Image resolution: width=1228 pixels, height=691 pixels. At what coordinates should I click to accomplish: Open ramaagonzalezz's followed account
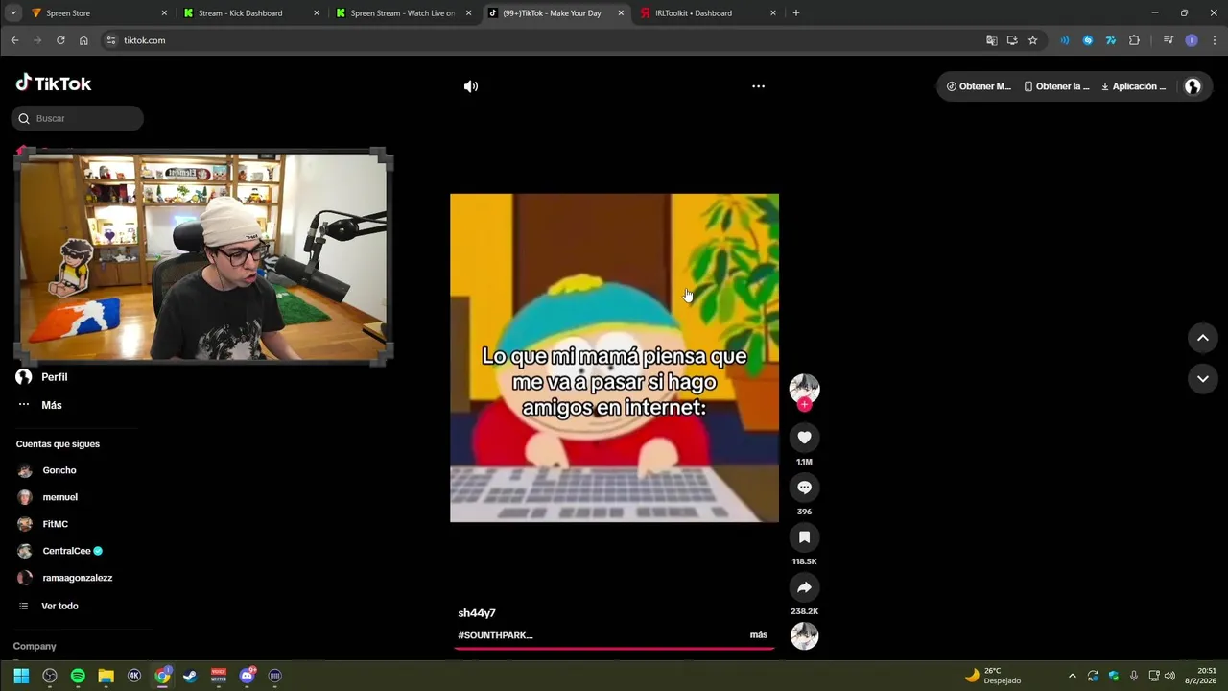point(65,578)
